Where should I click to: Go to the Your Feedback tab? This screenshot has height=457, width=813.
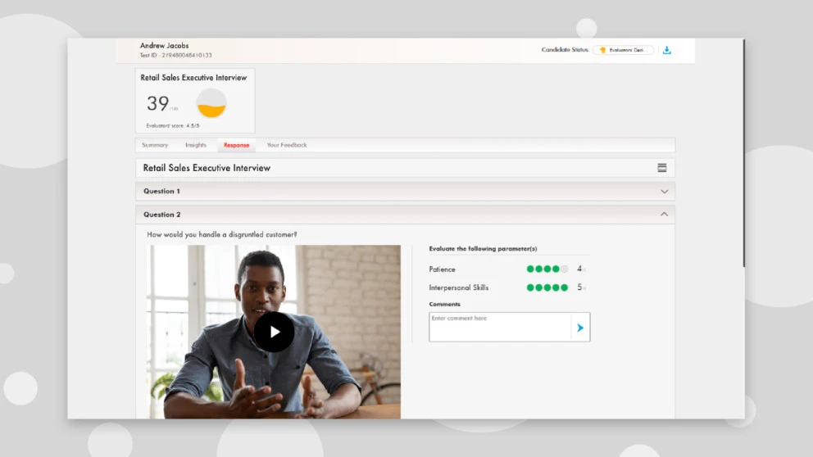[287, 145]
